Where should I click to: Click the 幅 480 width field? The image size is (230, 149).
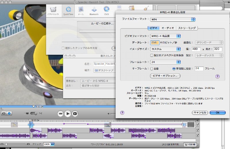(x=196, y=49)
